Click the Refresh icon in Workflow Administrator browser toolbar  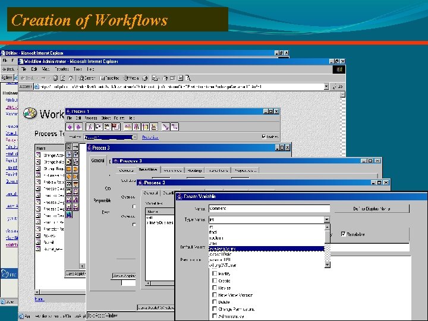pyautogui.click(x=63, y=78)
